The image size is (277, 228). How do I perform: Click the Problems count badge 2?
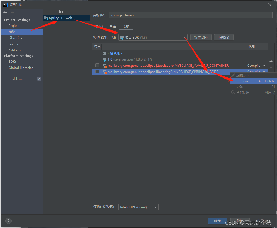click(x=39, y=79)
